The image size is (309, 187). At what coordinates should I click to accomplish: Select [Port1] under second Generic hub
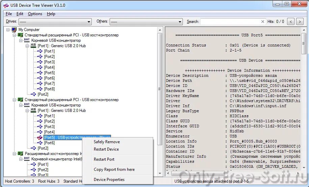click(x=49, y=116)
